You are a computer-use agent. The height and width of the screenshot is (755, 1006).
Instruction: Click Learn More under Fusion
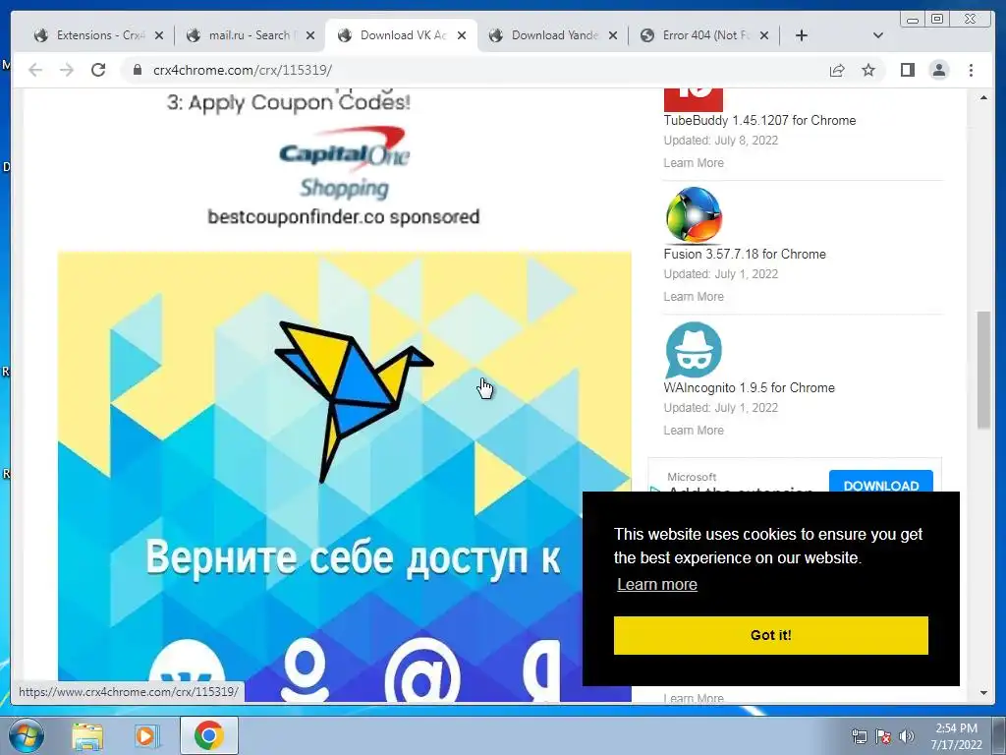(694, 297)
